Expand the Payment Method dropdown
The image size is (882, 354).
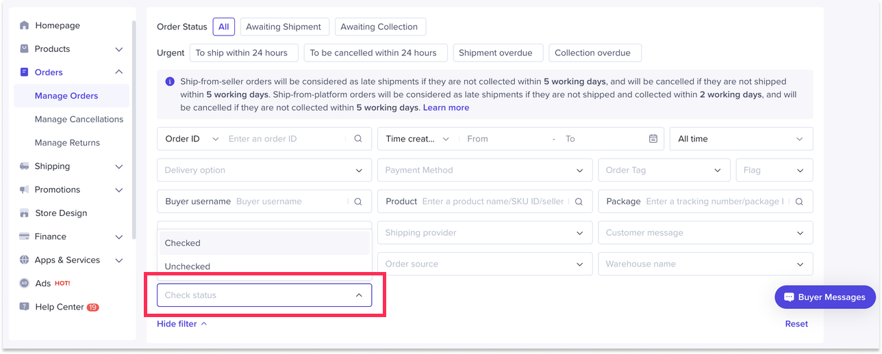[x=484, y=170]
